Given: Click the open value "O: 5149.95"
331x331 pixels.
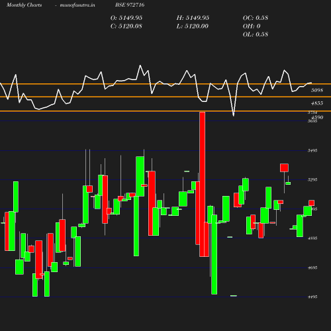Looking at the screenshot, I should pyautogui.click(x=126, y=18).
